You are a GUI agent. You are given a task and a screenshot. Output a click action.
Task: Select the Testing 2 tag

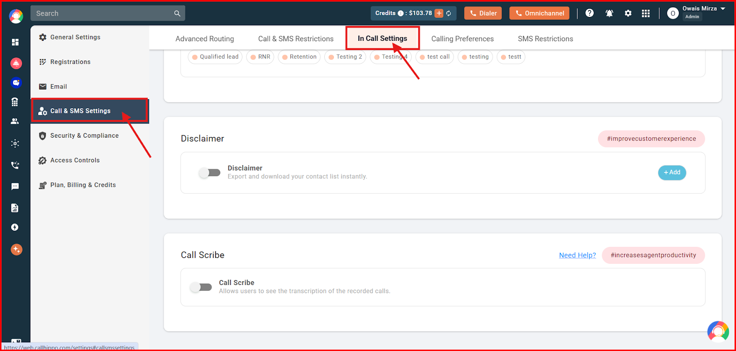[x=345, y=57]
